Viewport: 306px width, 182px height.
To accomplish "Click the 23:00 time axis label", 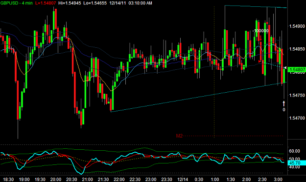I will (x=151, y=179).
